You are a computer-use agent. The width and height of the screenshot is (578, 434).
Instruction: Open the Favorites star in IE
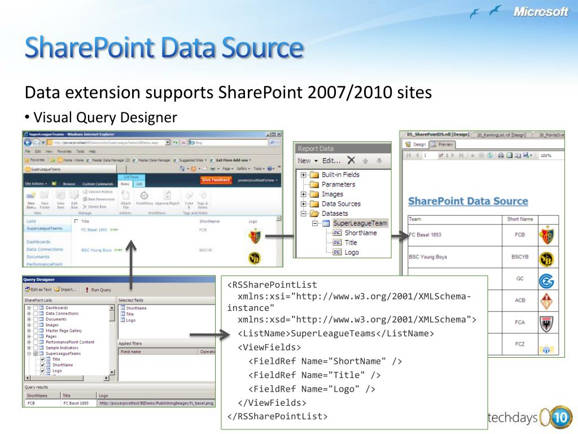click(27, 160)
